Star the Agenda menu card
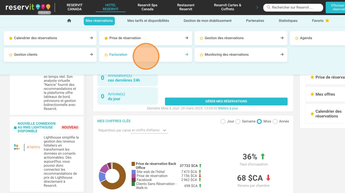 [297, 38]
